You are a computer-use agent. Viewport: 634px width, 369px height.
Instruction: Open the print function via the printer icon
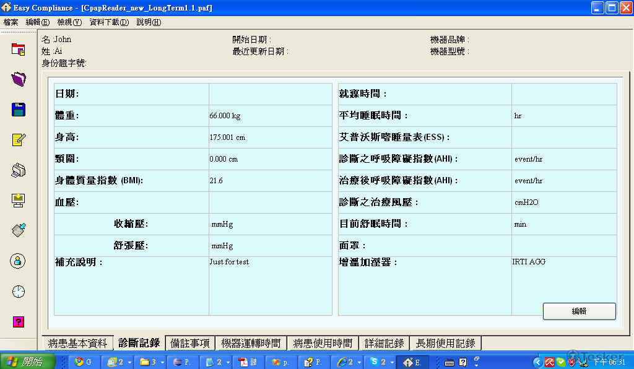[x=17, y=169]
